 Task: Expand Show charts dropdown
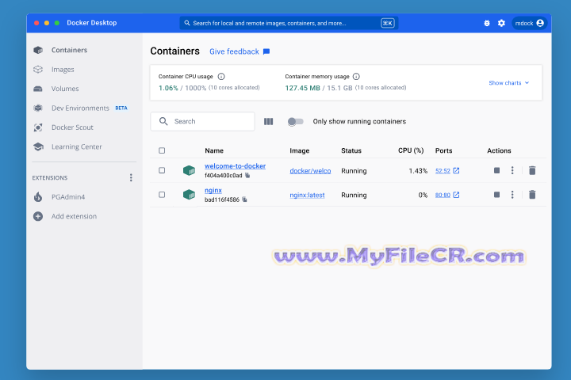click(508, 83)
